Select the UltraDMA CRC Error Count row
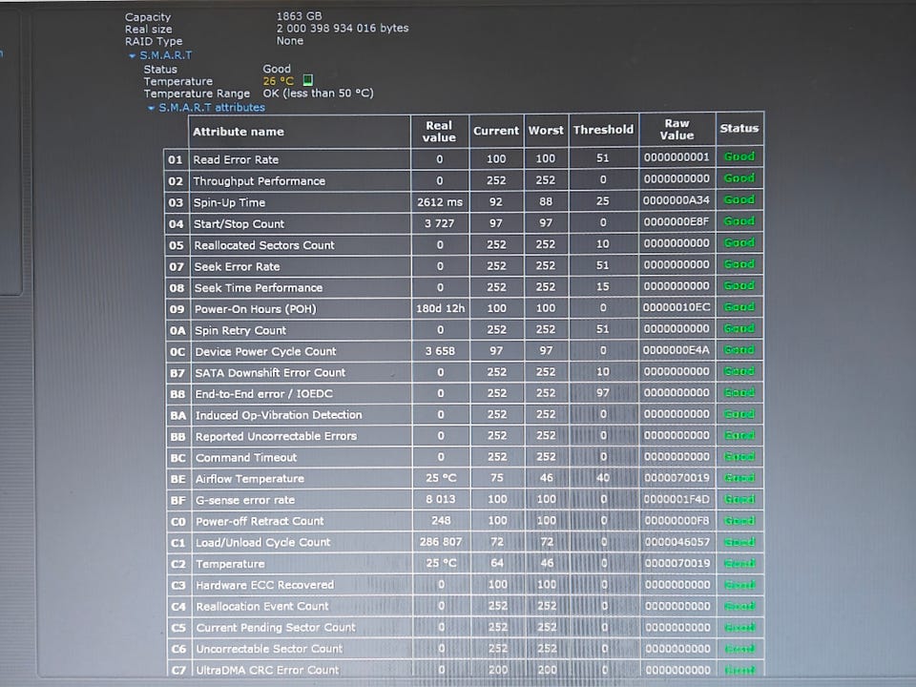Viewport: 916px width, 687px height. pos(467,670)
